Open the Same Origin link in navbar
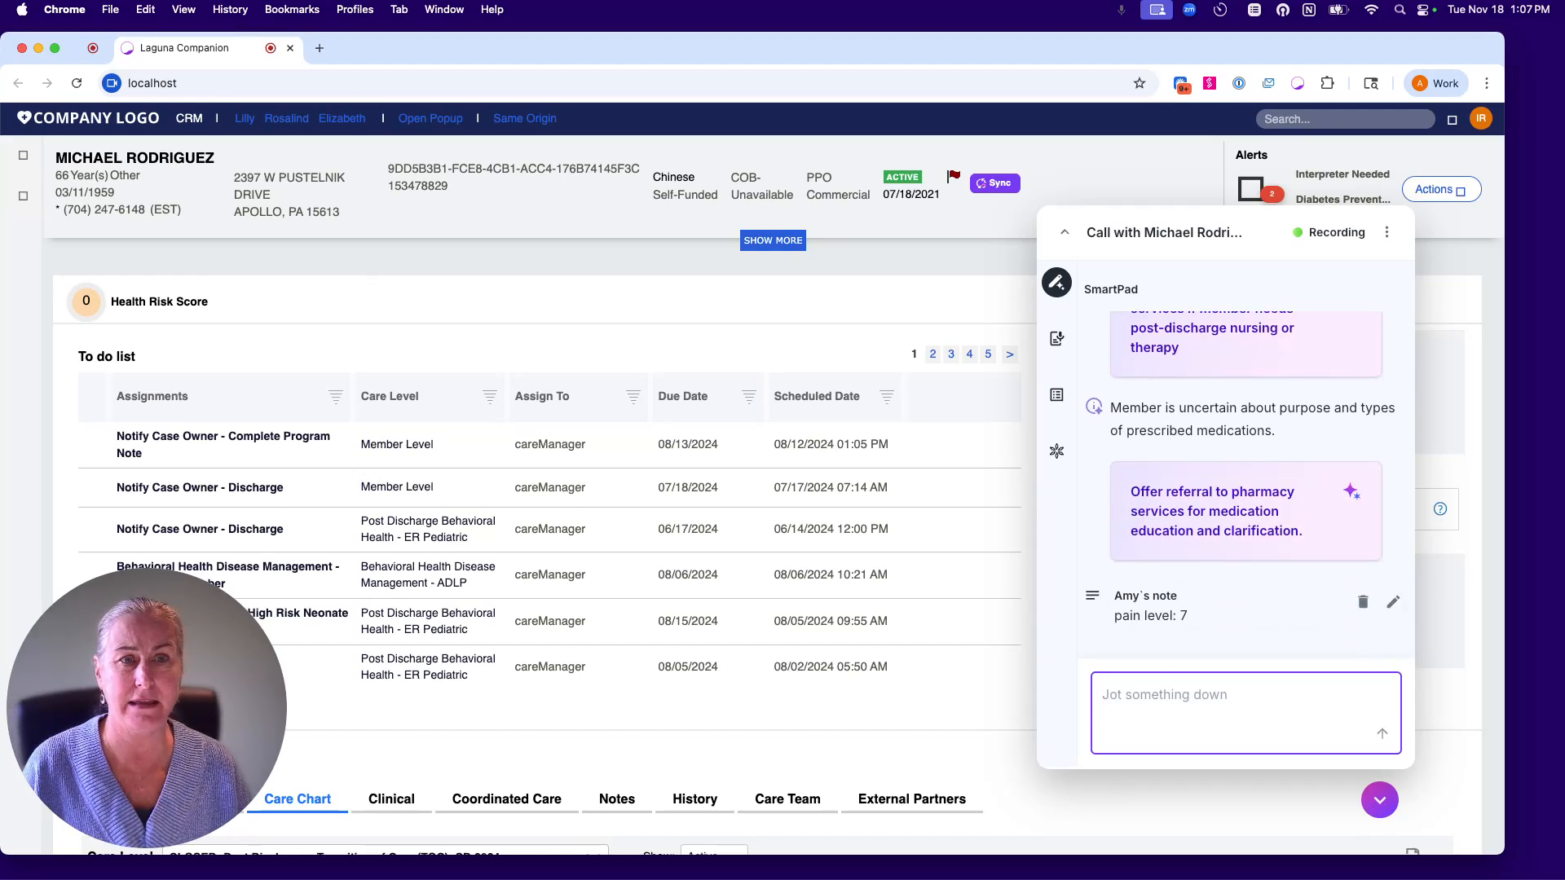This screenshot has width=1565, height=880. [525, 118]
